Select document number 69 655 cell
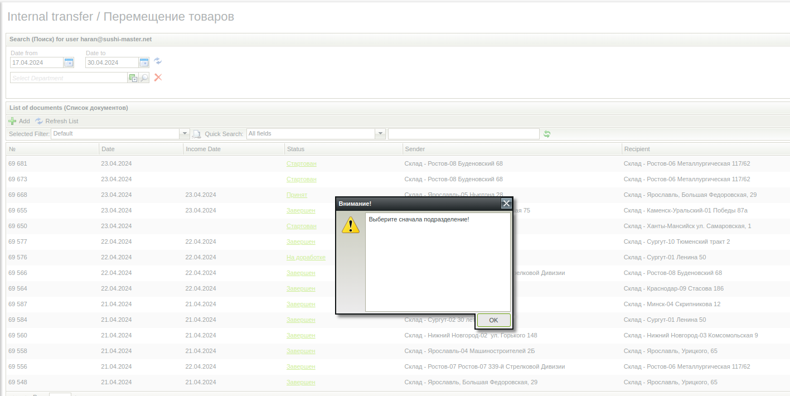790x396 pixels. (18, 210)
